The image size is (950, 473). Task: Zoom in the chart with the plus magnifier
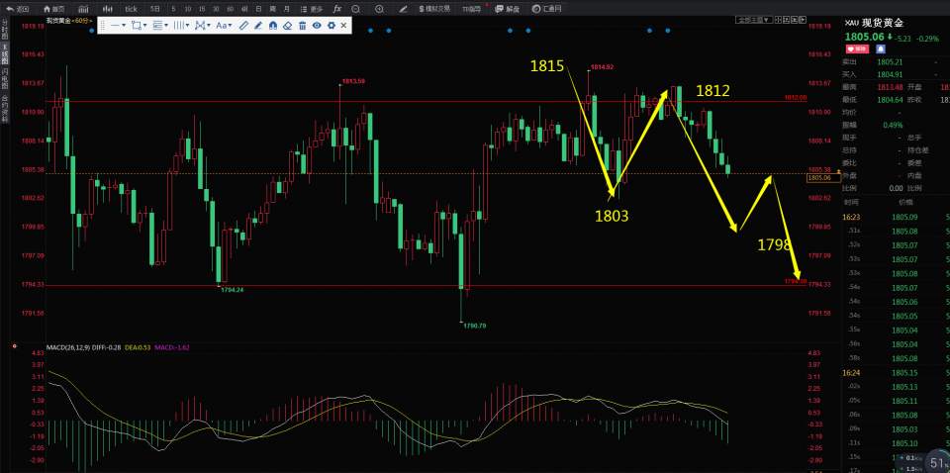click(x=379, y=9)
